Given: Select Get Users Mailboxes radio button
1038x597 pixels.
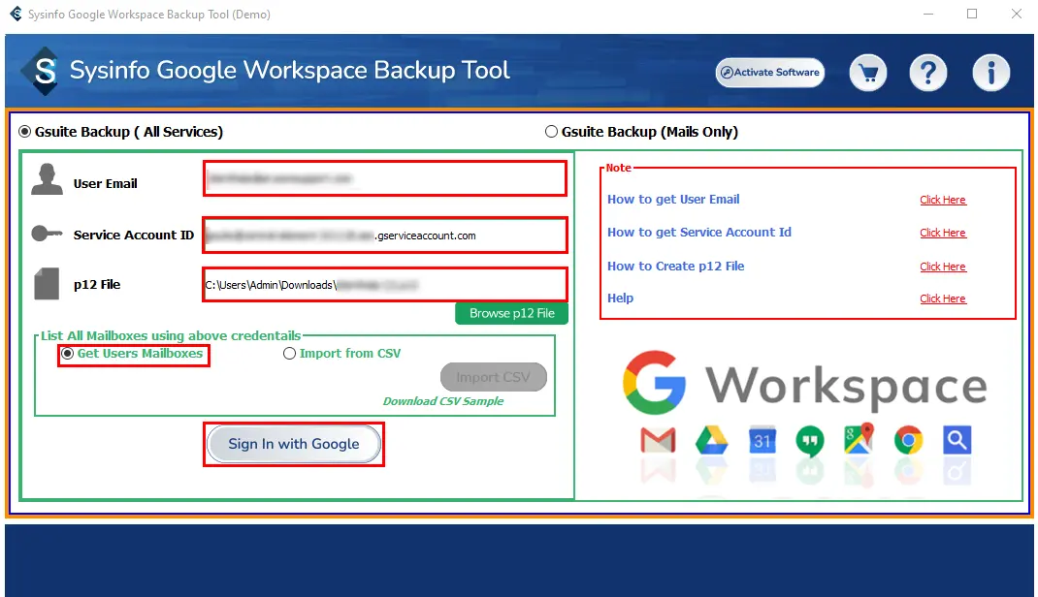Looking at the screenshot, I should click(68, 354).
